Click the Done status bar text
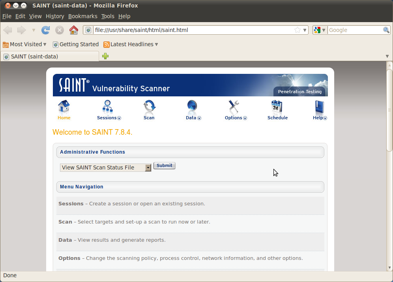This screenshot has width=393, height=282. tap(10, 275)
